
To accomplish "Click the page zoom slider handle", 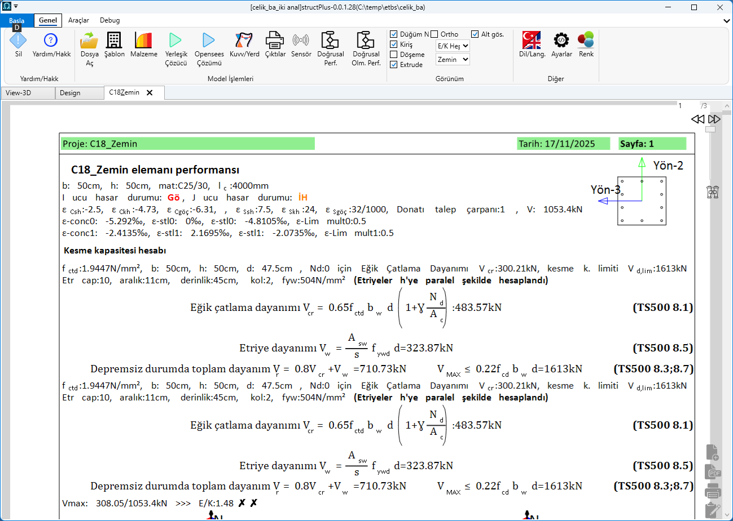I will [x=711, y=129].
